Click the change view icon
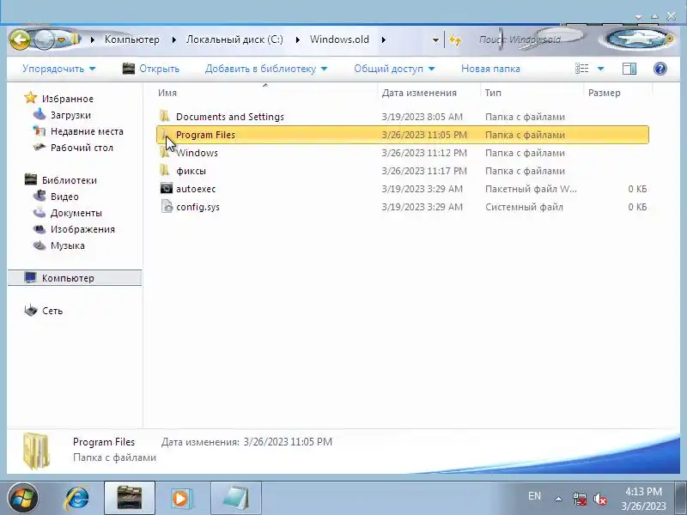 [x=582, y=69]
